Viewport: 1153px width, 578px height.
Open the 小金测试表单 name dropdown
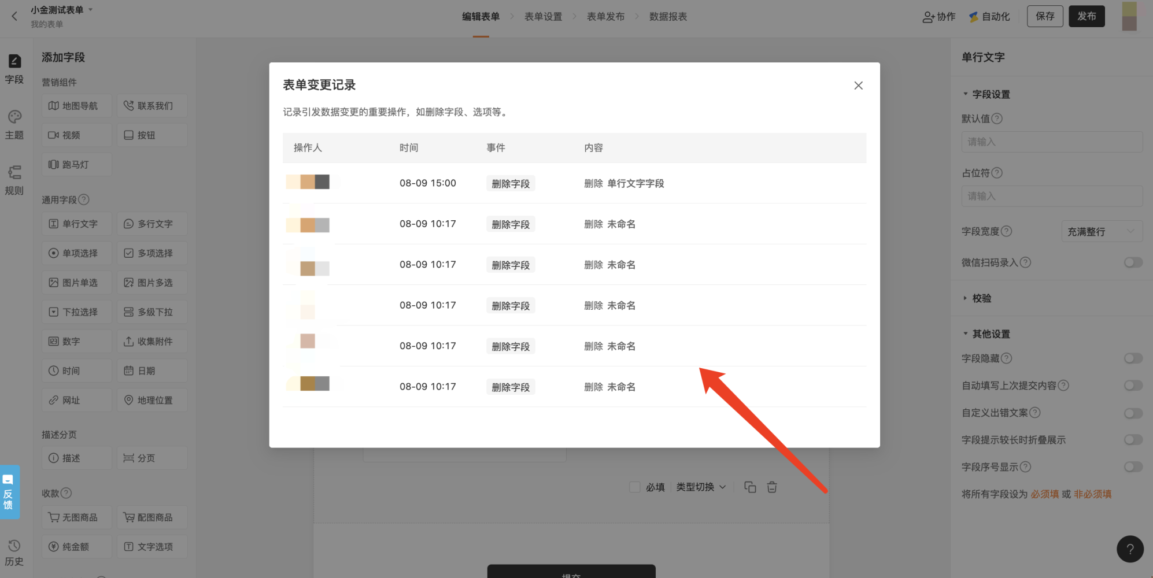pos(62,10)
